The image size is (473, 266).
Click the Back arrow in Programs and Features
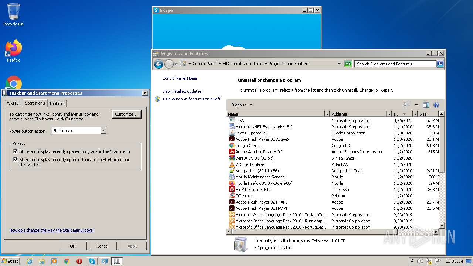[159, 64]
